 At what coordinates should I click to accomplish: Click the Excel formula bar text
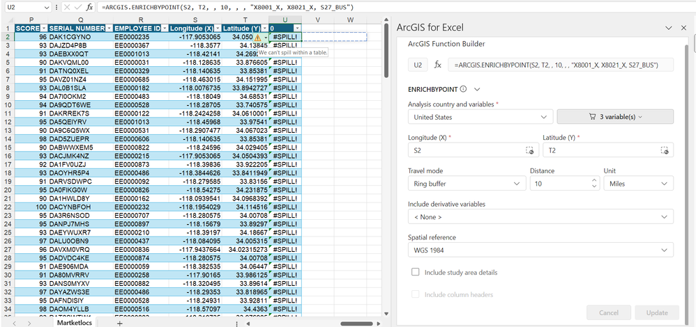click(x=227, y=7)
